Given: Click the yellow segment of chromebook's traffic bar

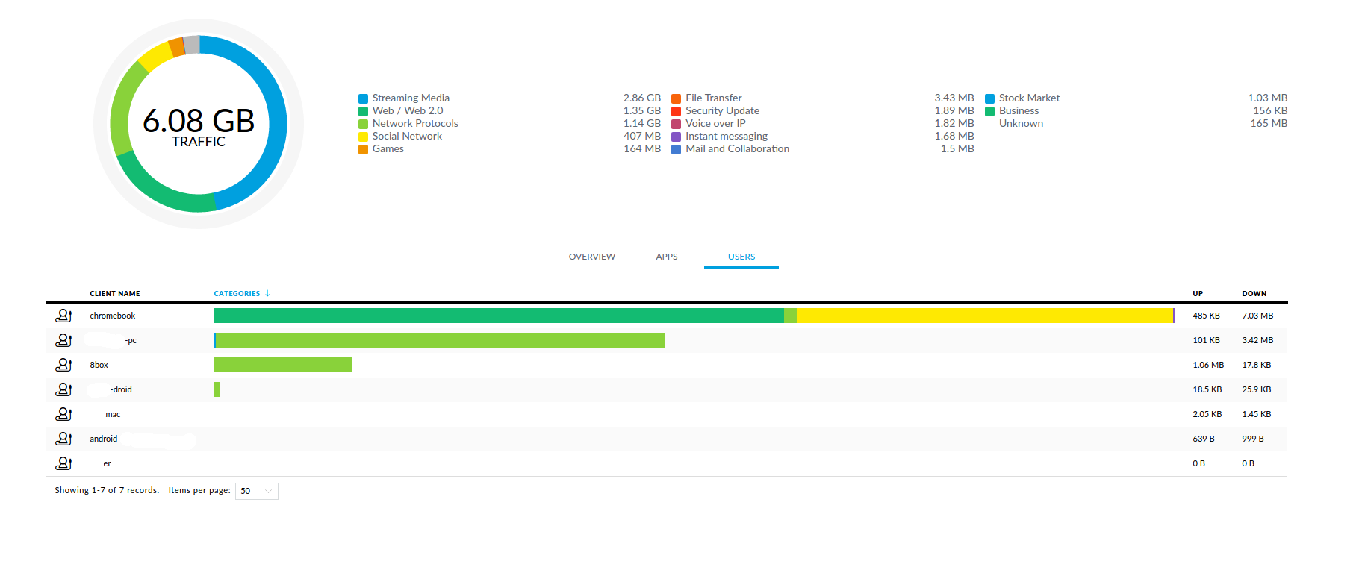Looking at the screenshot, I should coord(984,316).
